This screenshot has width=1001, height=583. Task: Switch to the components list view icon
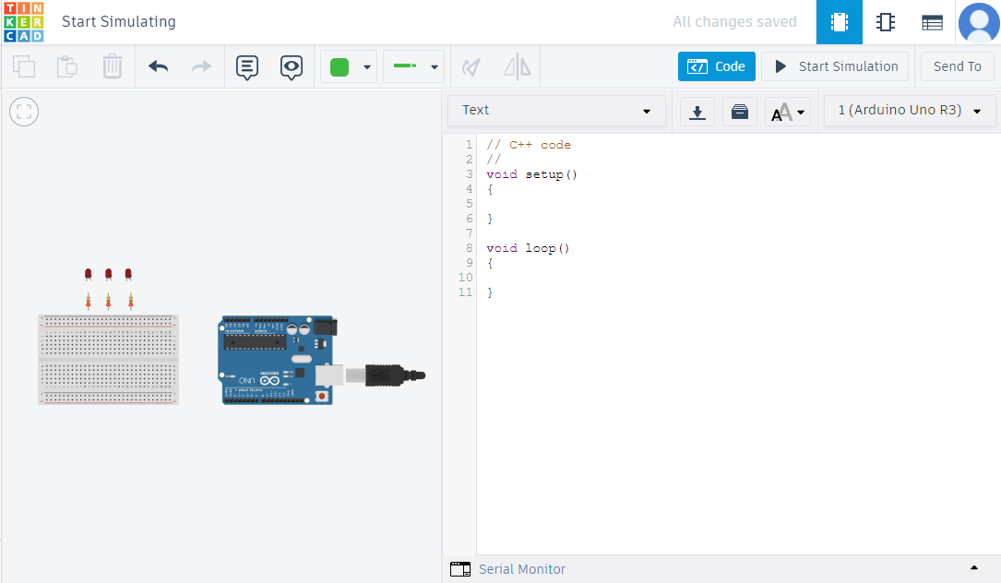932,22
